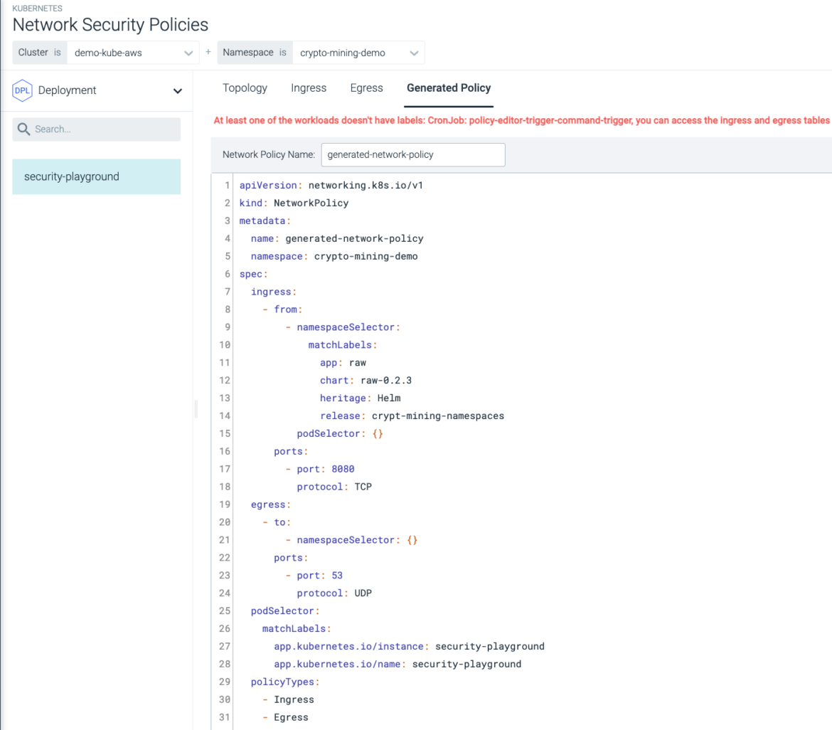Screen dimensions: 832x730
Task: Click the search magnifier icon
Action: [x=24, y=129]
